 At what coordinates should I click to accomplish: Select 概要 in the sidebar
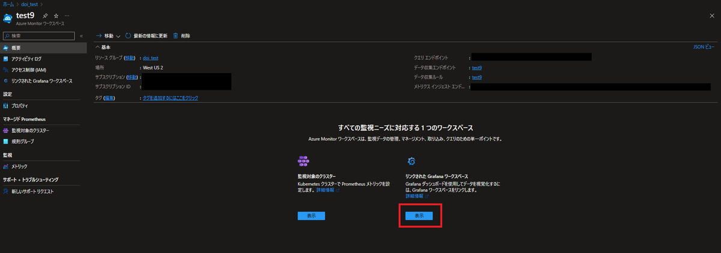44,47
